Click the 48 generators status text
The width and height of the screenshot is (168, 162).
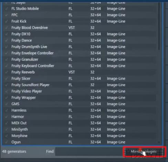14,152
